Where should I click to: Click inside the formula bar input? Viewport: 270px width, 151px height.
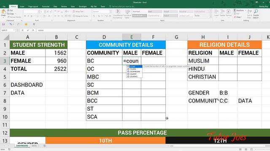[153, 30]
